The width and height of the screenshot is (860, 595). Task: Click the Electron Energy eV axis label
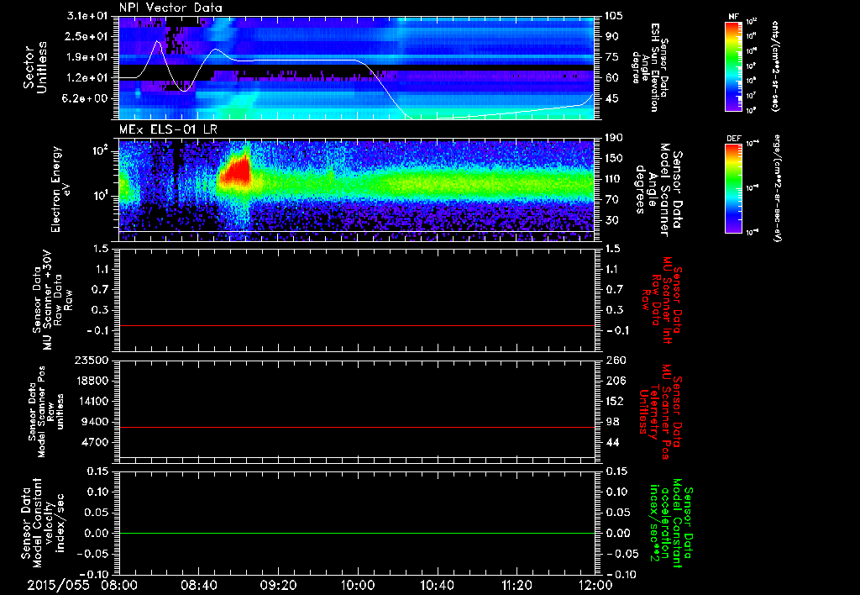[x=60, y=189]
